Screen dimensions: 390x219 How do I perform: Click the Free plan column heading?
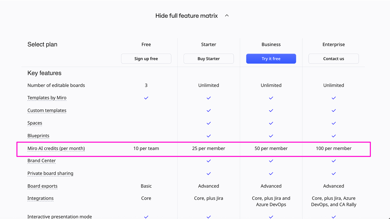point(146,45)
